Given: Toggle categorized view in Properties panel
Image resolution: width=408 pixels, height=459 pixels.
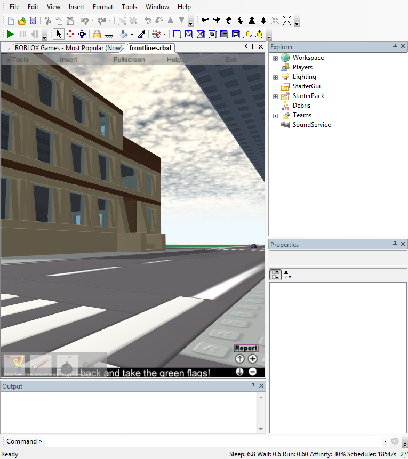Looking at the screenshot, I should [x=276, y=275].
